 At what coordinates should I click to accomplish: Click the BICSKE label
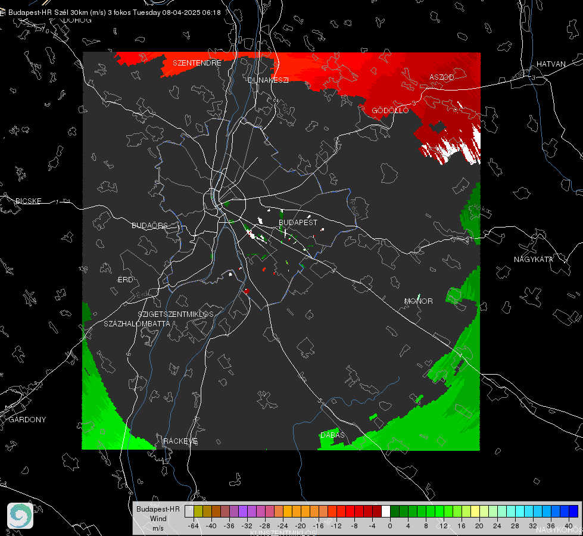[x=28, y=201]
